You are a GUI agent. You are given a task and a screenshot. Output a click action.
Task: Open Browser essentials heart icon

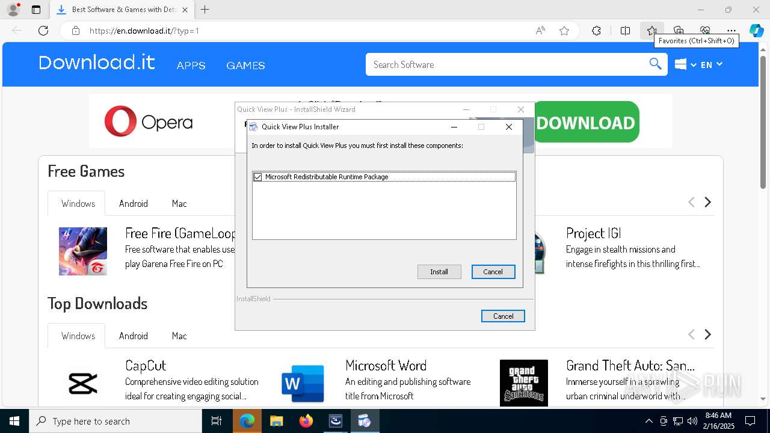705,31
